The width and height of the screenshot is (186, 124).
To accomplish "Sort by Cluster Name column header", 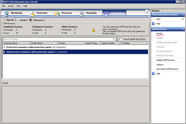I will [44, 43].
